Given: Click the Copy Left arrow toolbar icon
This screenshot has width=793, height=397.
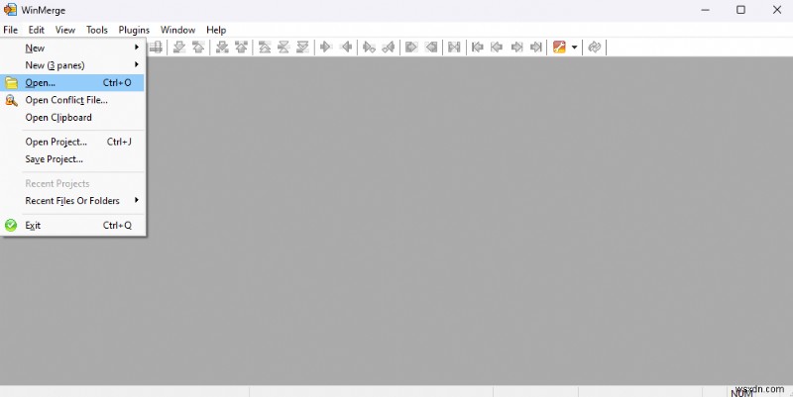Looking at the screenshot, I should point(346,47).
